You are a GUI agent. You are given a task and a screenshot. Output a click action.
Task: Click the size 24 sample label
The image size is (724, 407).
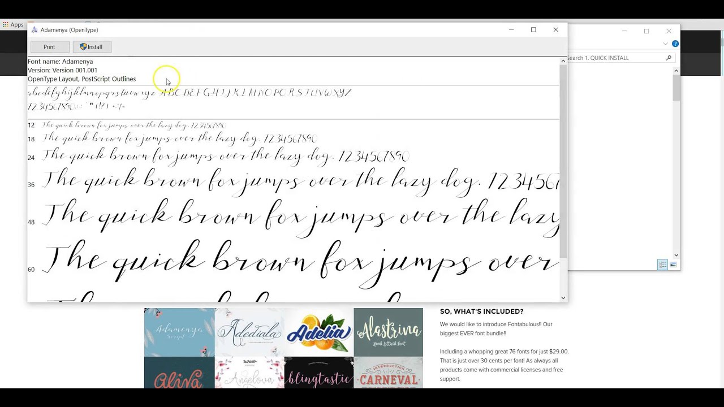pyautogui.click(x=31, y=158)
